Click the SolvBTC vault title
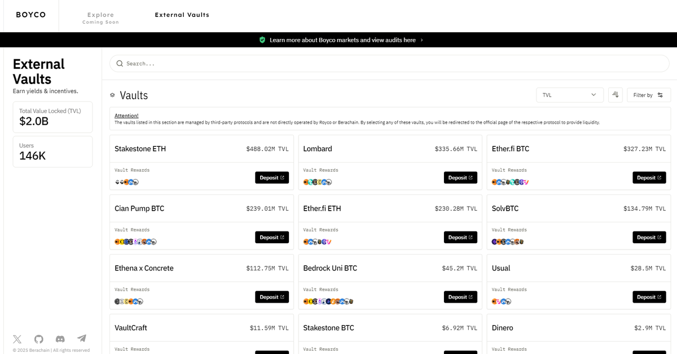677x354 pixels. (x=505, y=208)
